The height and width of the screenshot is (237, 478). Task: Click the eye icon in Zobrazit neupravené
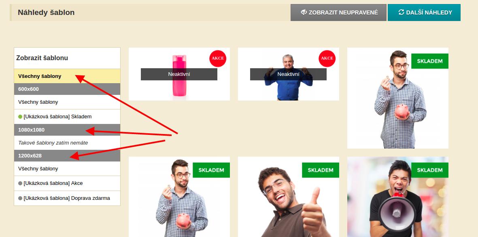304,12
